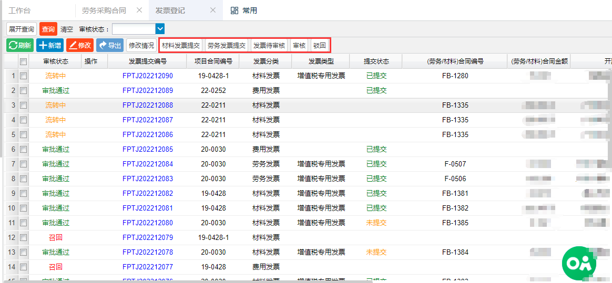612x283 pixels.
Task: Click the 驳回 reject button
Action: pos(319,46)
